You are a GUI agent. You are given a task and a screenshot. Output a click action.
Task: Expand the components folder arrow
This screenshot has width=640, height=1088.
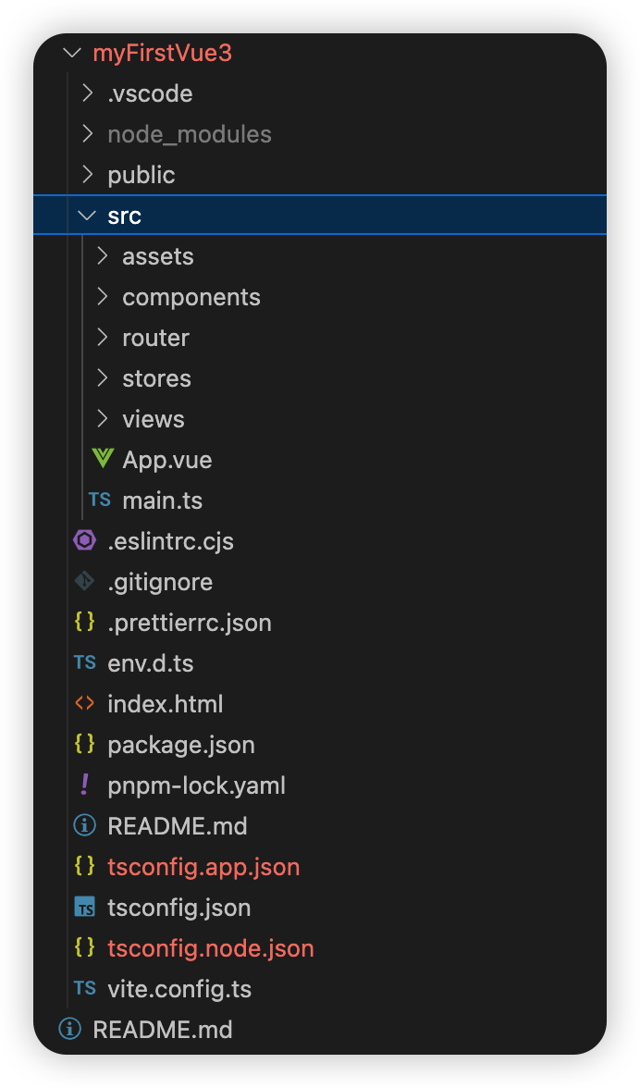click(x=103, y=296)
